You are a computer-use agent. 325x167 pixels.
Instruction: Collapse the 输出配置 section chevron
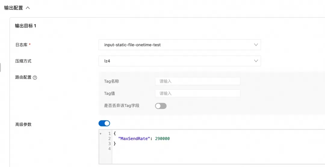click(28, 8)
